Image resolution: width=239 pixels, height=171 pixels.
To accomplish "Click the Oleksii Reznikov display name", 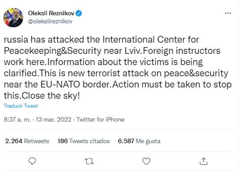I will pos(51,13).
